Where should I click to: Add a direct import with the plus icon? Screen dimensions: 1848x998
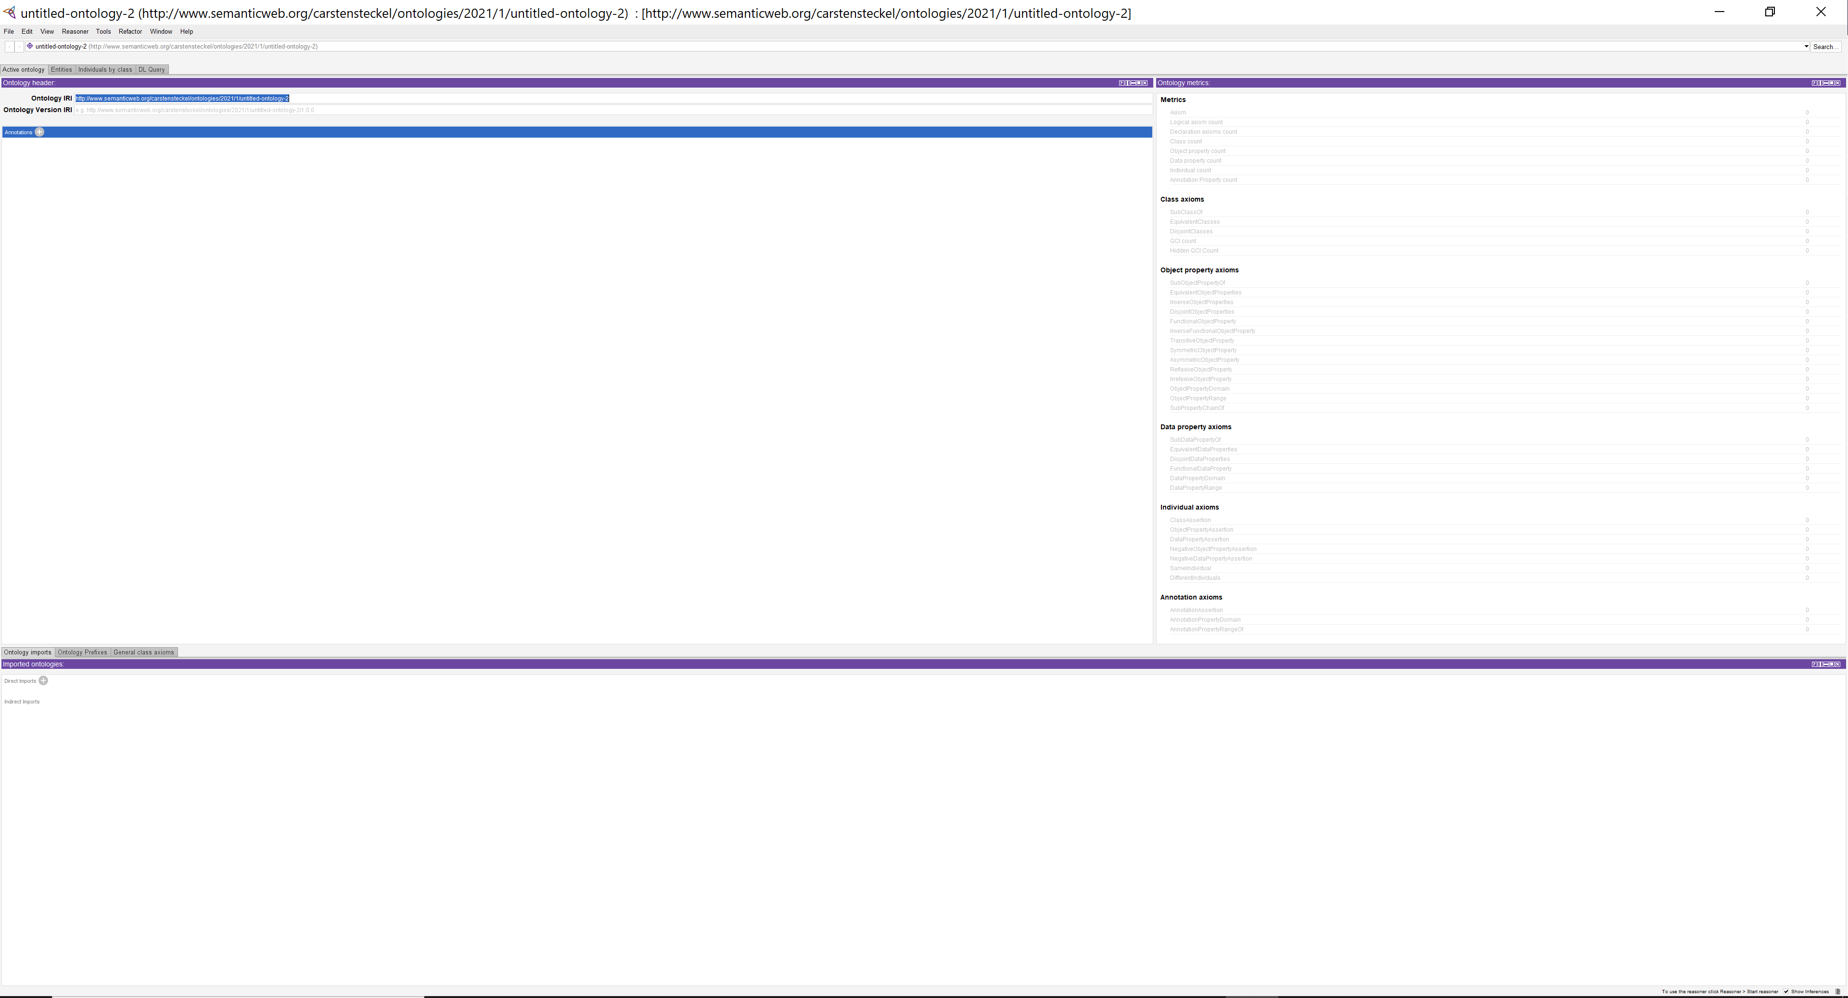[x=44, y=680]
